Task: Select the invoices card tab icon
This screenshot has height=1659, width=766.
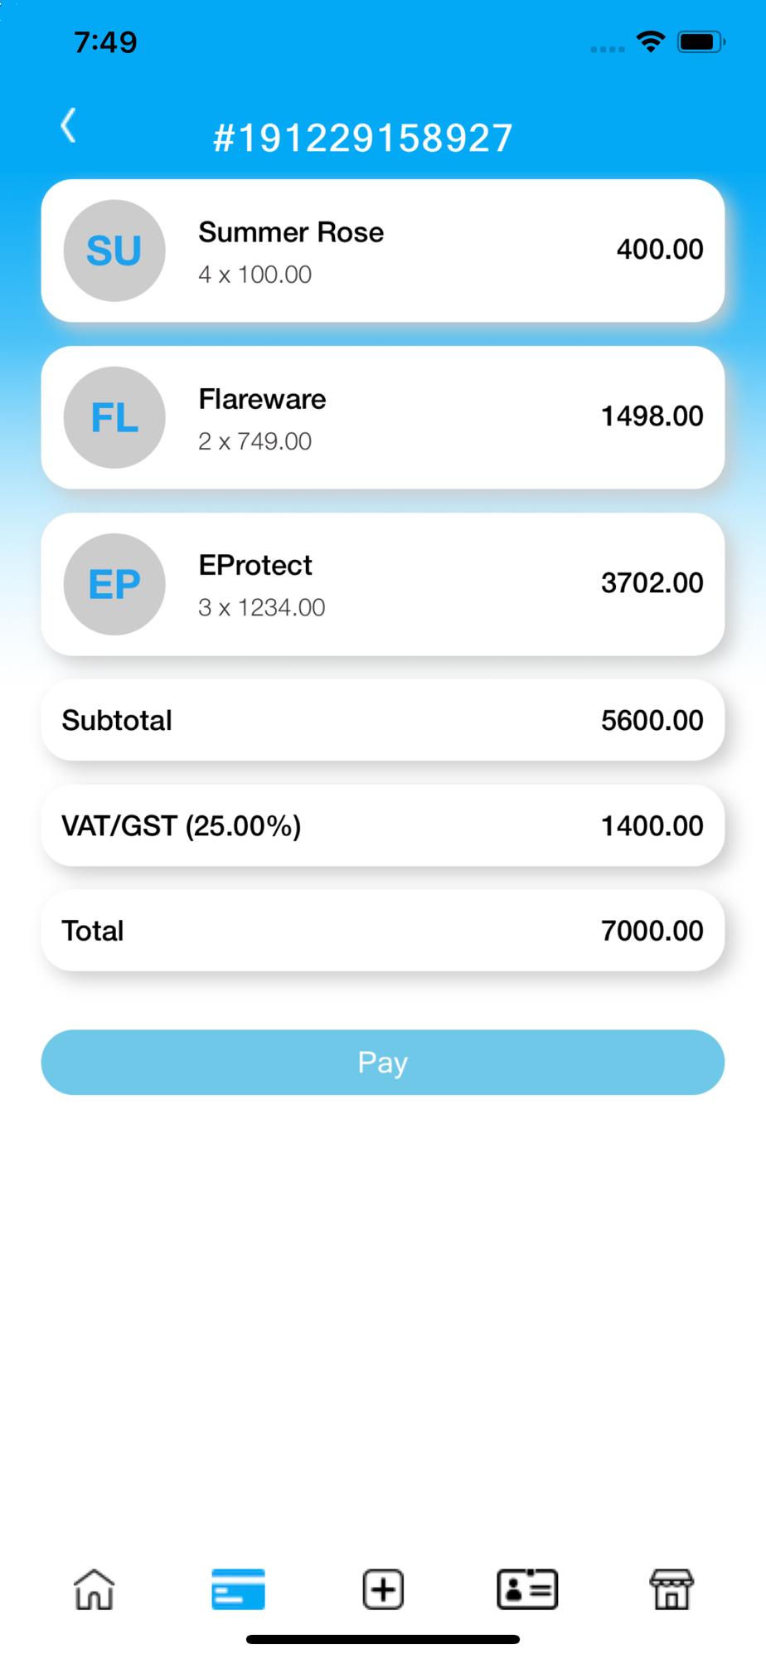Action: [x=238, y=1589]
